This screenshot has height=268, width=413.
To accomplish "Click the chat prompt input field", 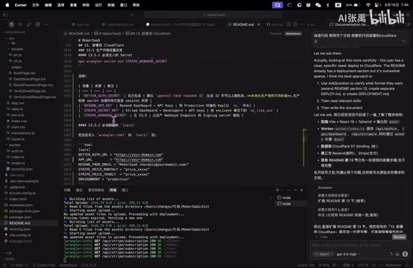I will coord(360,245).
